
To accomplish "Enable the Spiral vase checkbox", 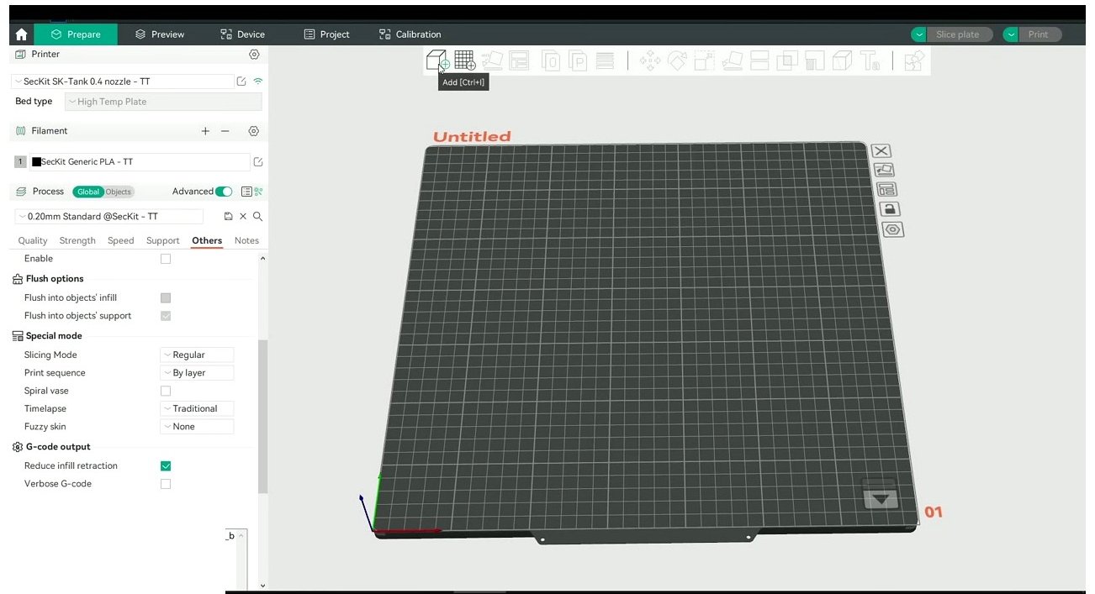I will tap(166, 391).
